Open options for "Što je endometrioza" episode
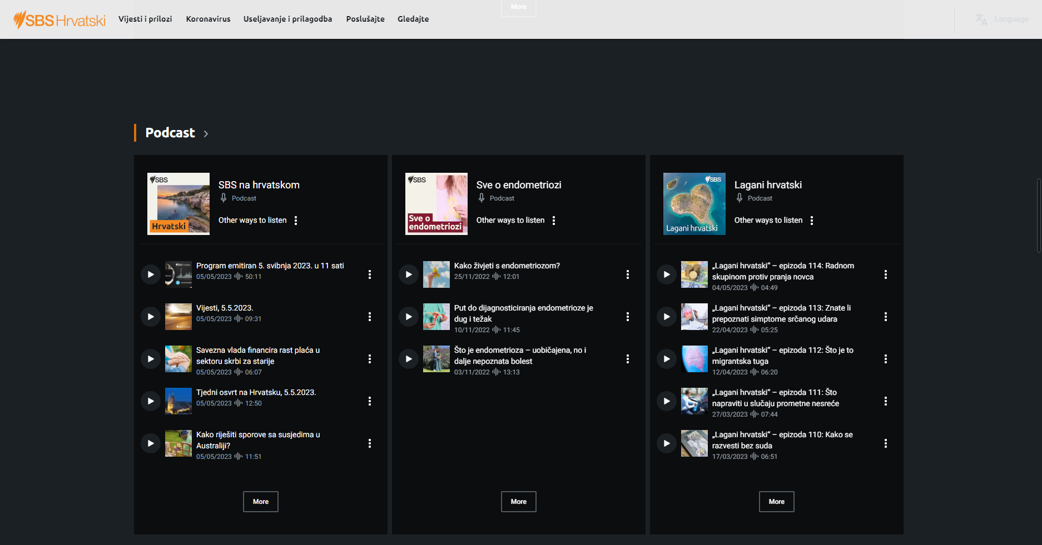The height and width of the screenshot is (545, 1042). pos(628,358)
